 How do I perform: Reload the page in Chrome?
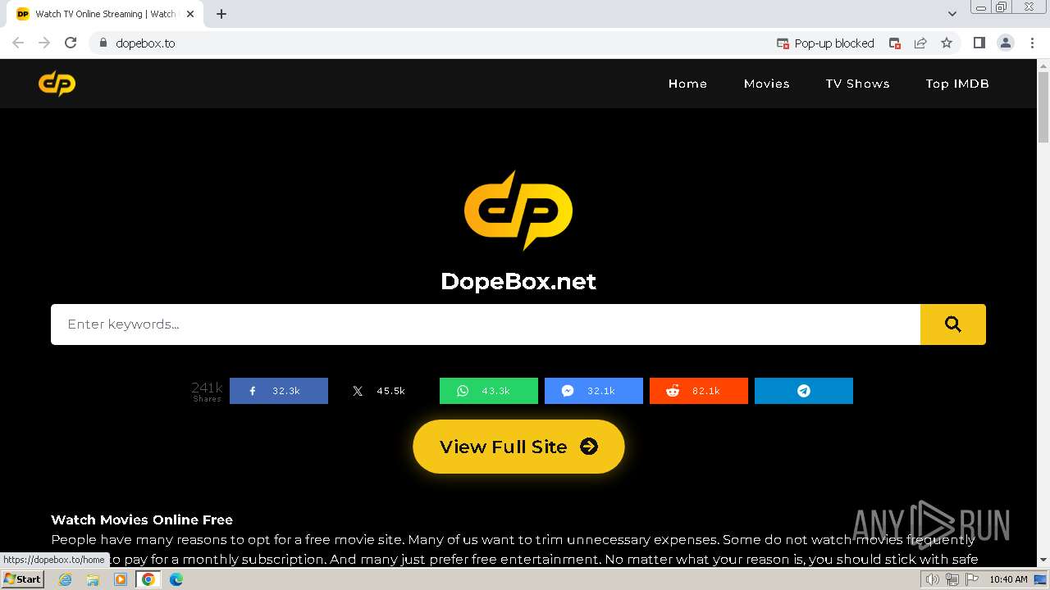pos(71,43)
